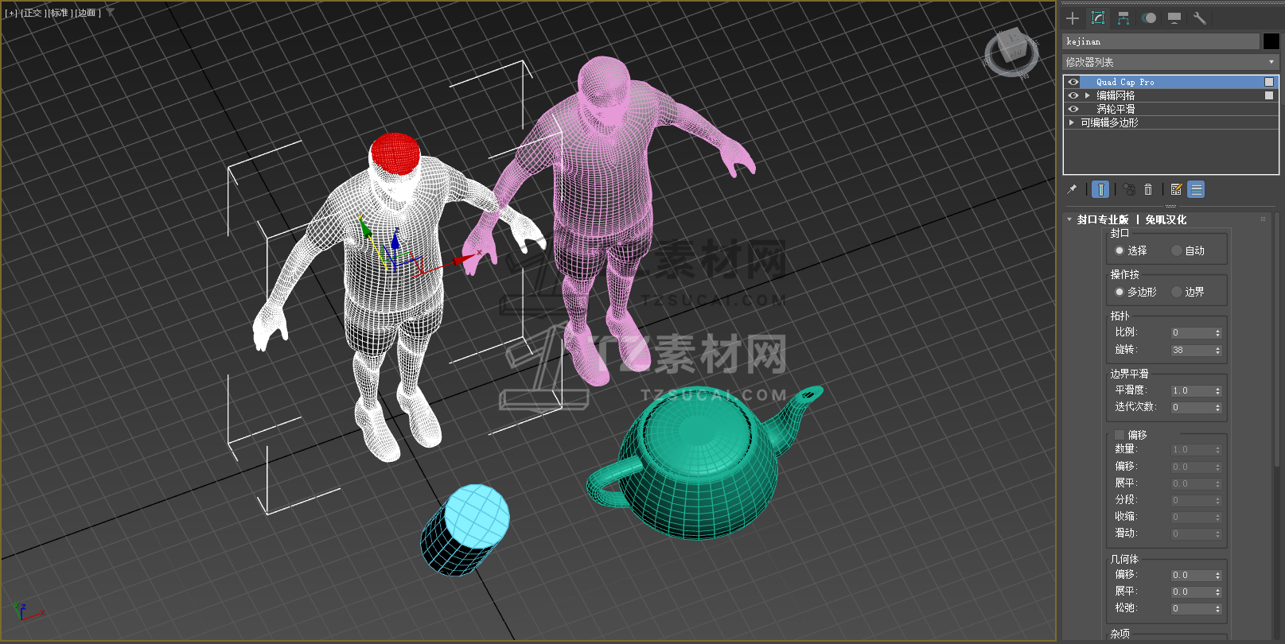
Task: Select the 选择 radio button
Action: click(x=1120, y=250)
